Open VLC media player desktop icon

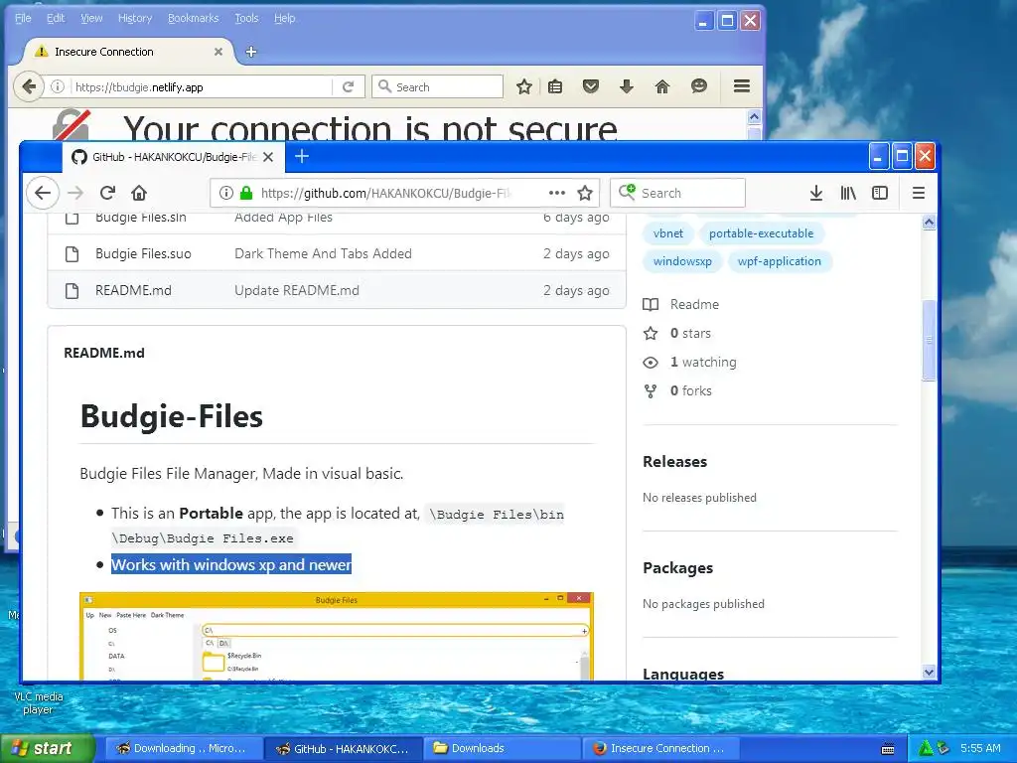point(39,702)
